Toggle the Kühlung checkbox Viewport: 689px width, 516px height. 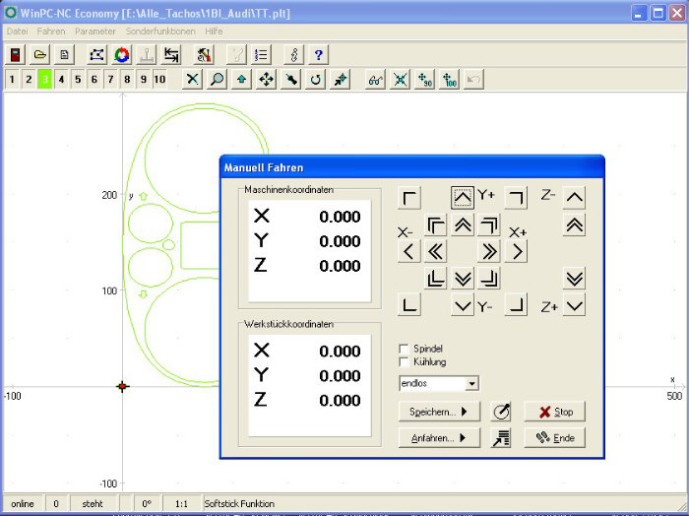[x=404, y=362]
